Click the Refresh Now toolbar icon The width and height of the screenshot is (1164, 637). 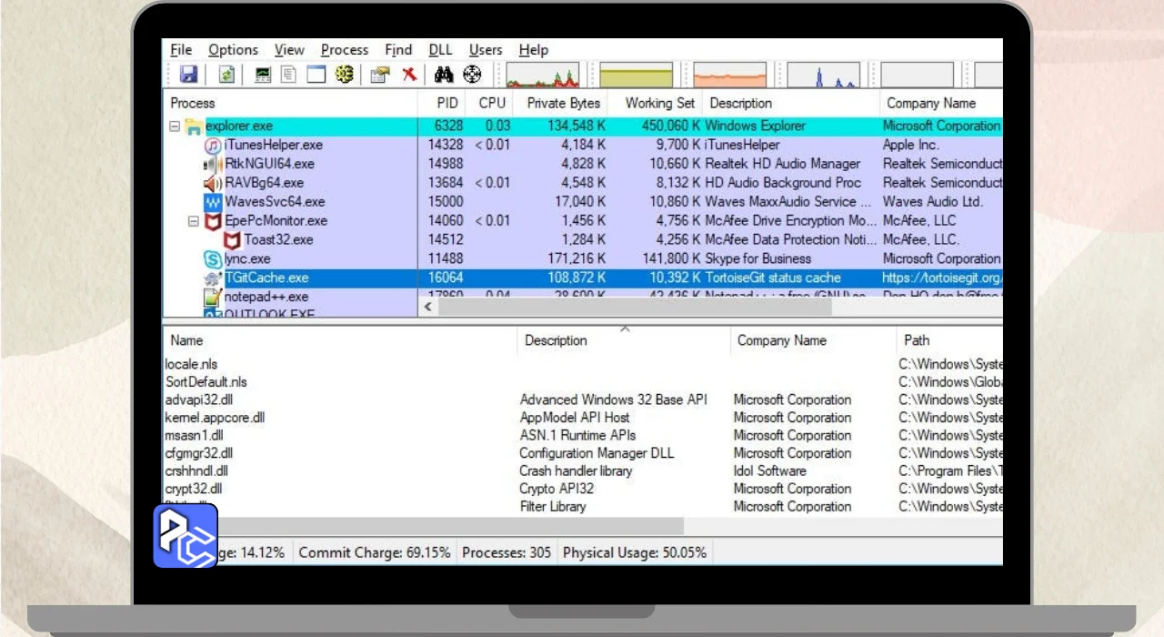226,75
